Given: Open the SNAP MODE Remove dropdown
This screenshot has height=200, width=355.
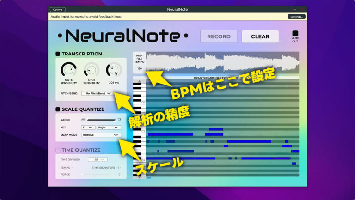Looking at the screenshot, I should pyautogui.click(x=101, y=135).
